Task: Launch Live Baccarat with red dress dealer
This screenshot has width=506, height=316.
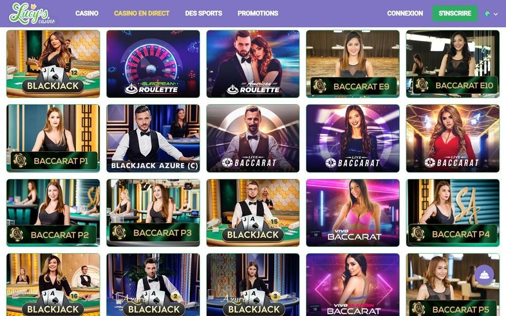Action: [453, 138]
